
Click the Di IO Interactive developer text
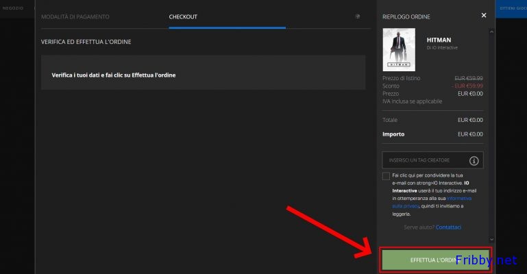click(442, 48)
